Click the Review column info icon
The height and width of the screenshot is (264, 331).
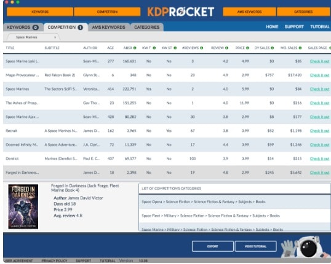coord(226,48)
